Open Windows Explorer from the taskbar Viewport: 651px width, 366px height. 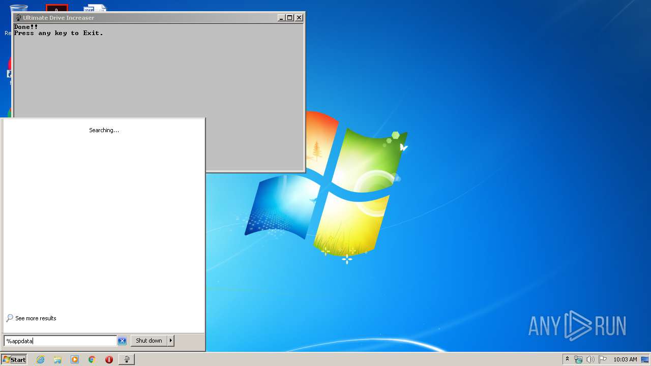tap(57, 359)
